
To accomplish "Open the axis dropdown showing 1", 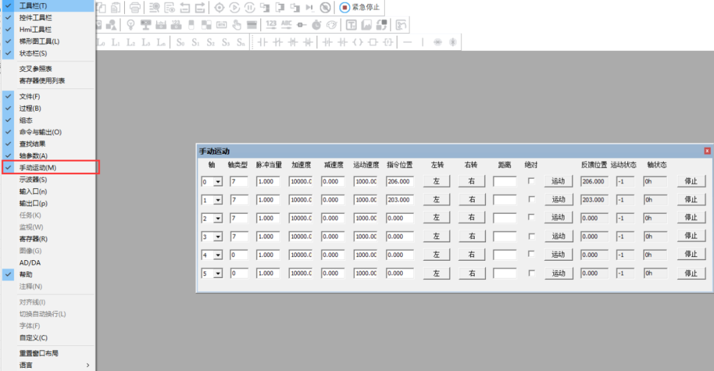I will 218,200.
